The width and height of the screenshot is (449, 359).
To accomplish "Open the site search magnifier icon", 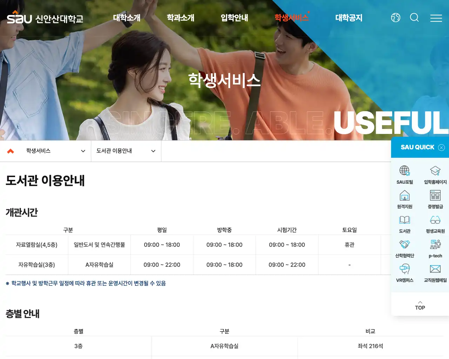I will (x=414, y=18).
